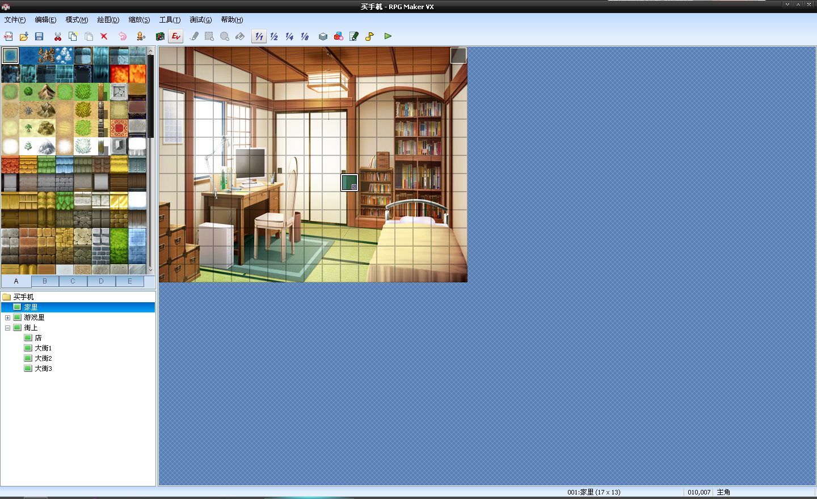
Task: Switch to tileset tab E
Action: pyautogui.click(x=130, y=281)
